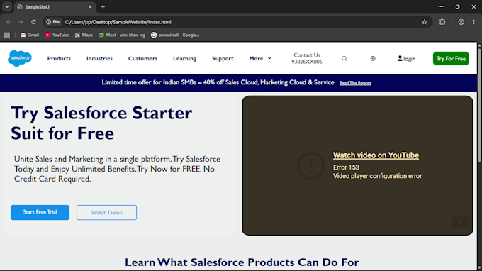Bookmark this page with the star icon
482x271 pixels.
(x=425, y=22)
